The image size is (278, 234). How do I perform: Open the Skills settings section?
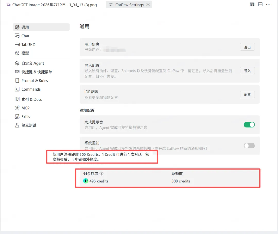coord(41,116)
